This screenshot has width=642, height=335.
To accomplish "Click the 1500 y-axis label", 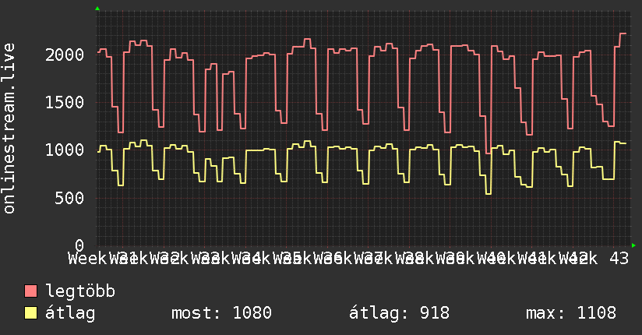I will tap(65, 102).
